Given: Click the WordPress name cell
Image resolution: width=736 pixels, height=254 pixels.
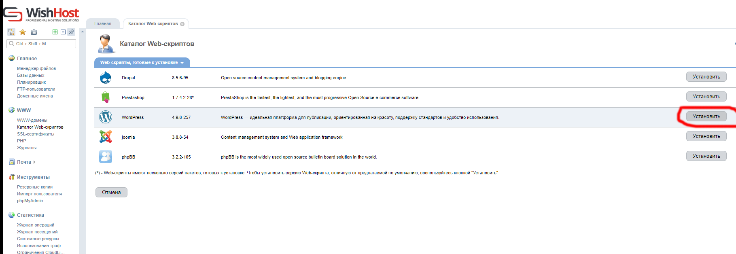Looking at the screenshot, I should coord(133,117).
